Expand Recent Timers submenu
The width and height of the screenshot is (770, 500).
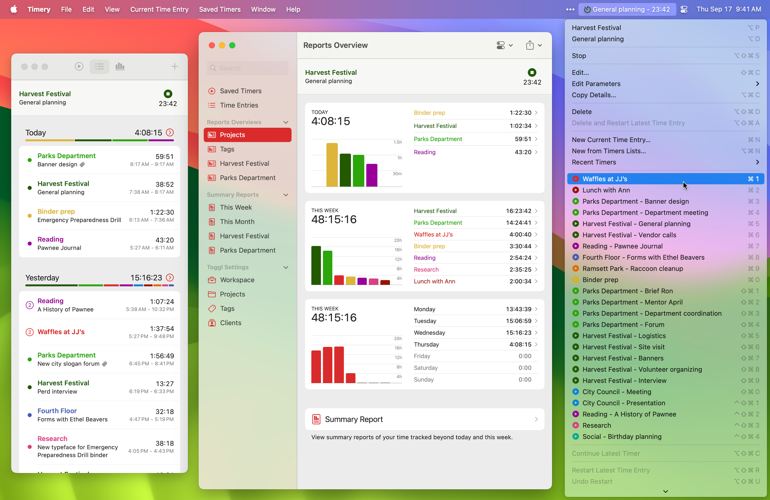[x=666, y=162]
